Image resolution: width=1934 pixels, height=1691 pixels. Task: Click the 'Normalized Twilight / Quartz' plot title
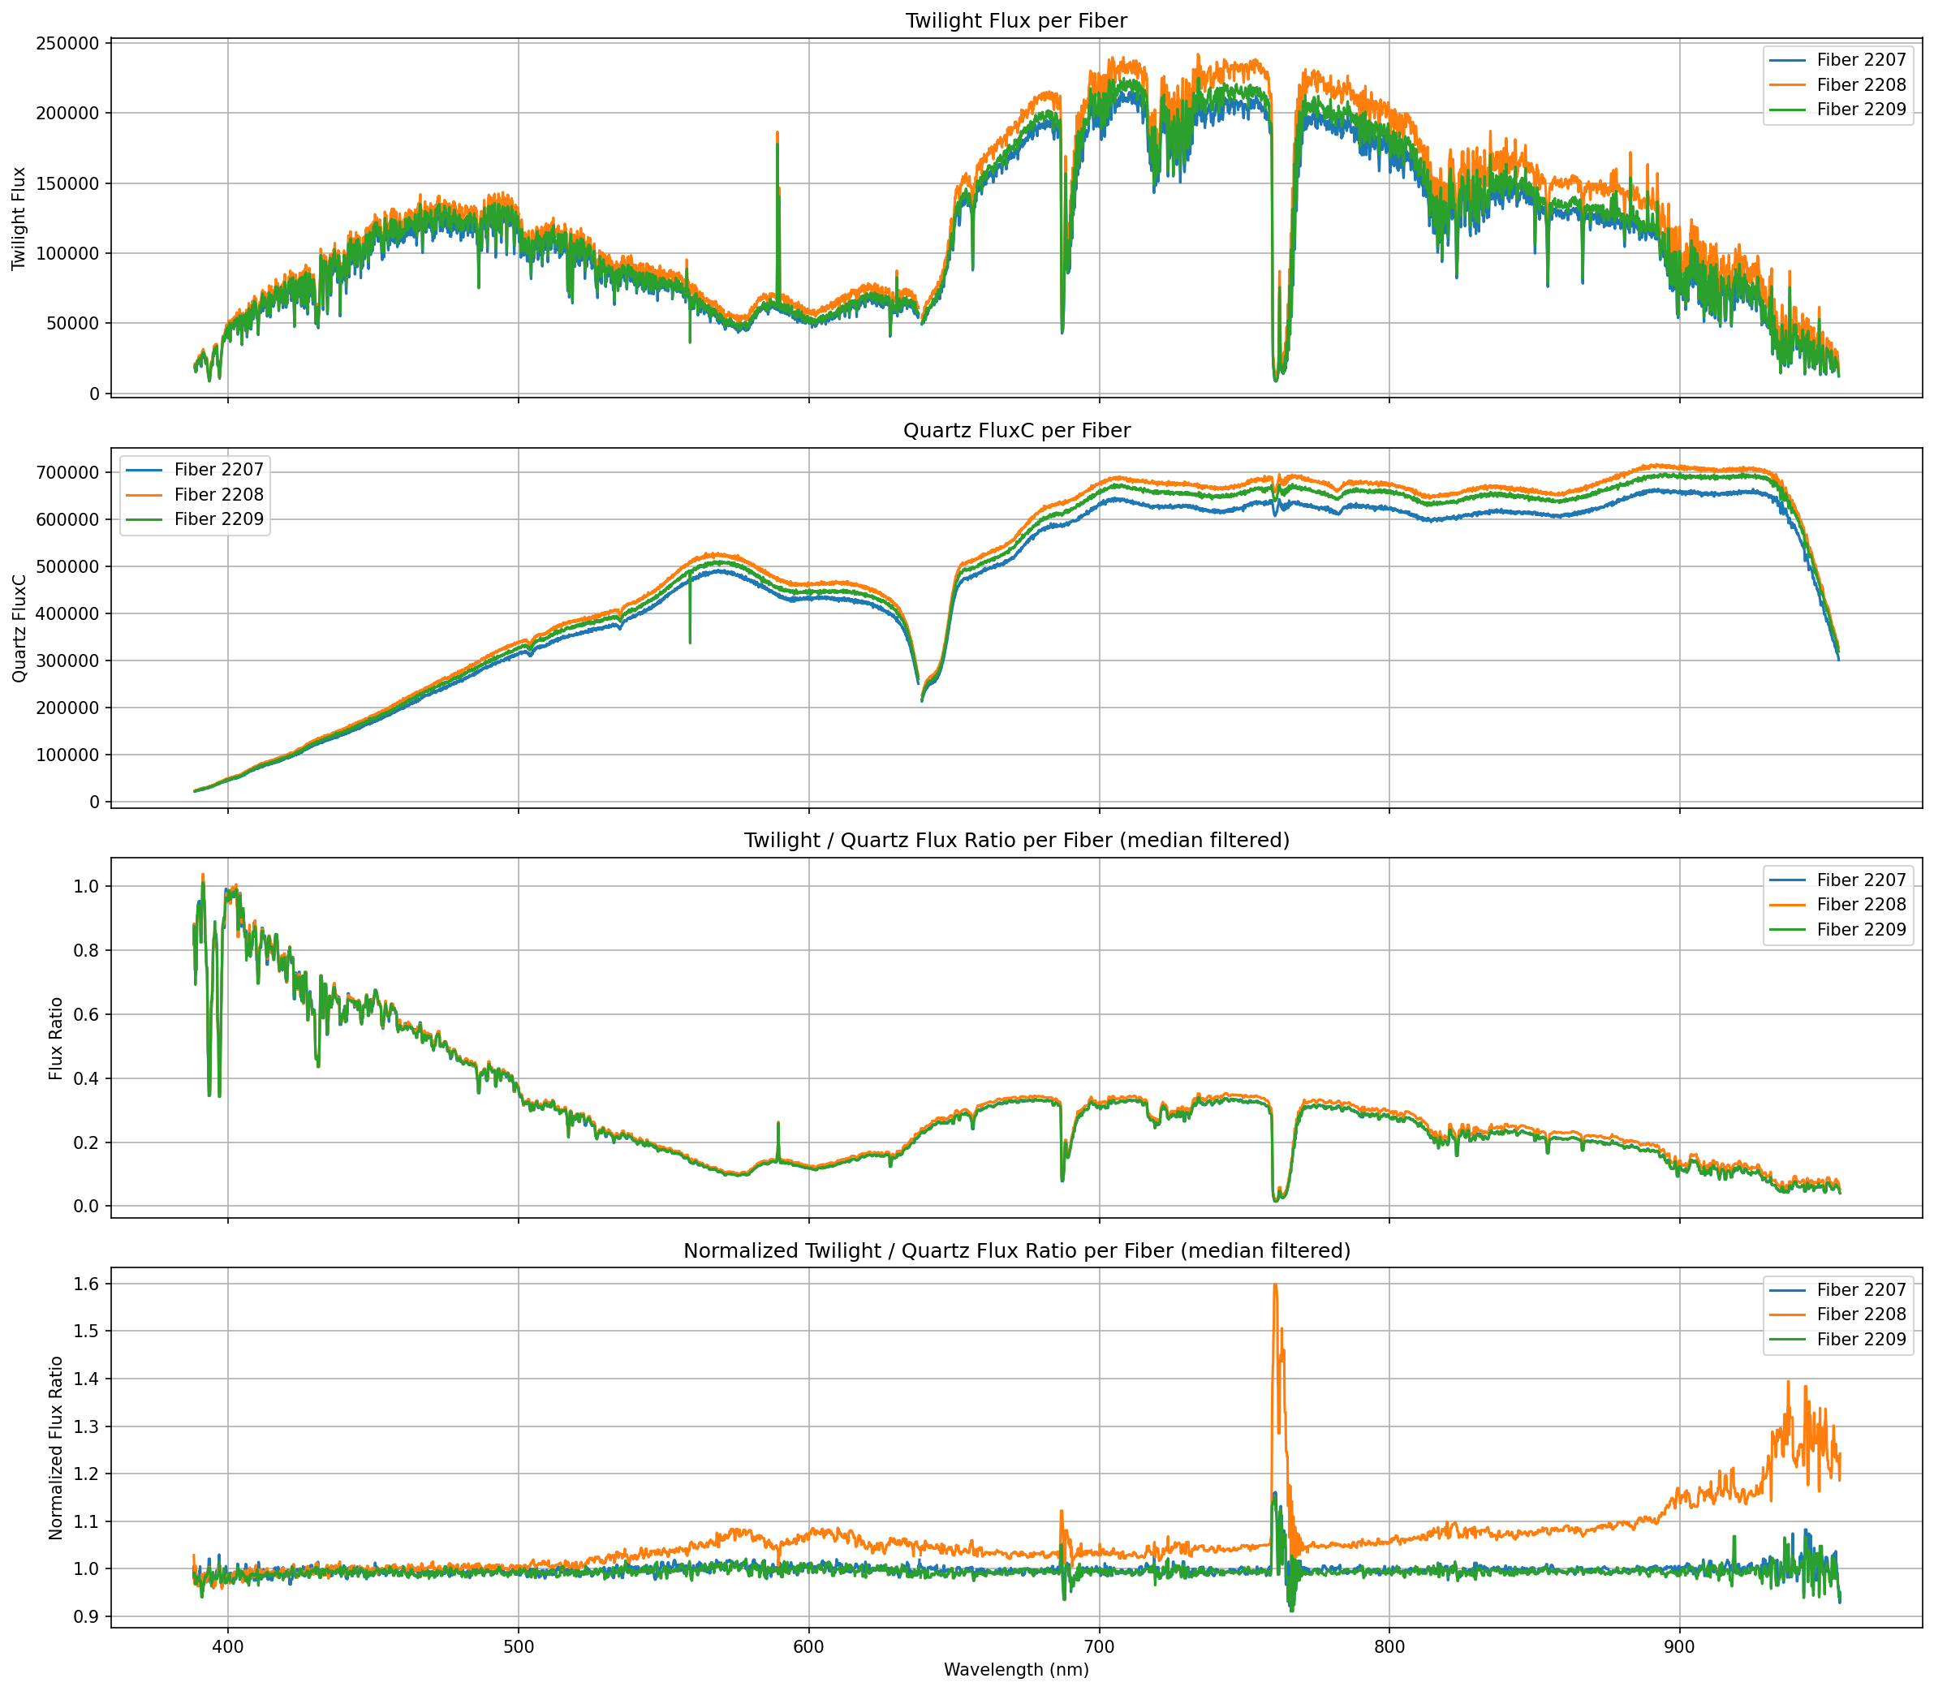click(x=1015, y=1251)
